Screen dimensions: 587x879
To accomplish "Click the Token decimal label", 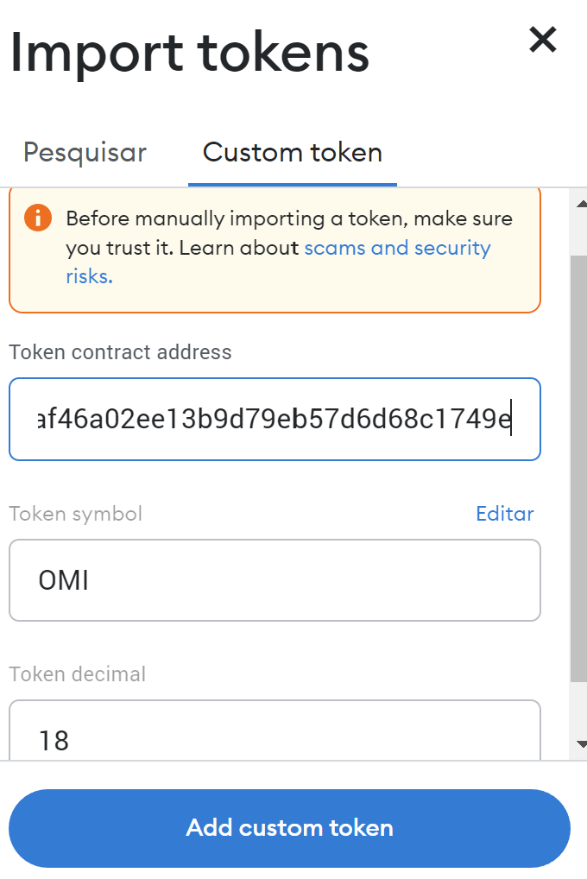I will click(78, 673).
